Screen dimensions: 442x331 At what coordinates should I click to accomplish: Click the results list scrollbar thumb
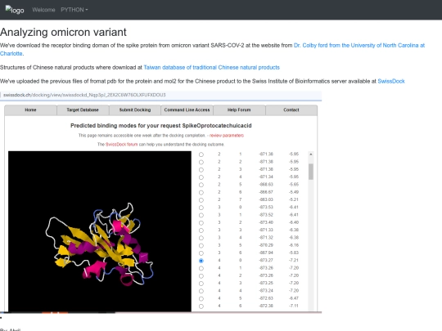[x=311, y=172]
